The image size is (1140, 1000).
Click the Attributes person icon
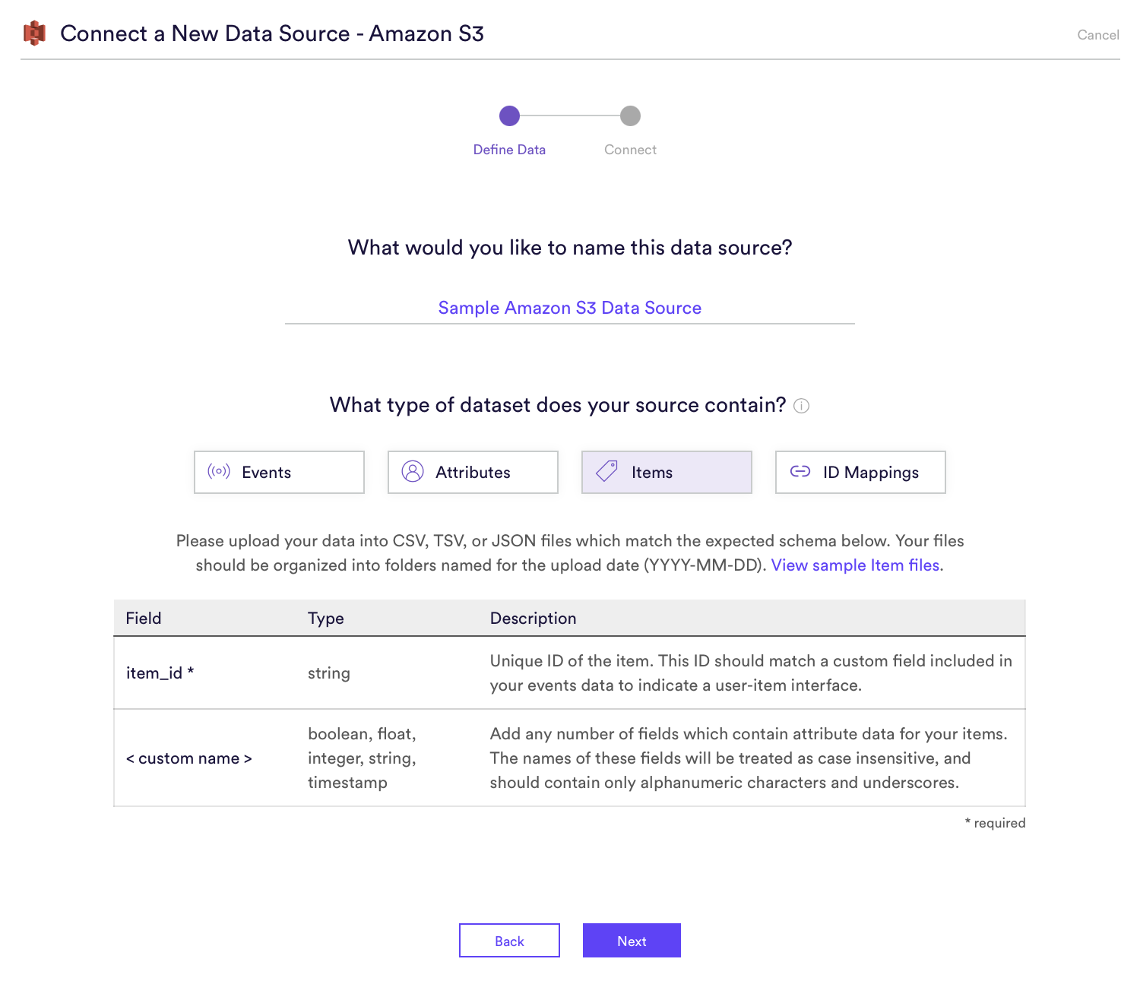[x=413, y=472]
